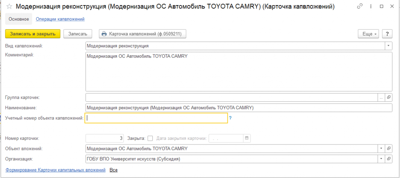Choose Группа карточек with ellipsis button

click(x=381, y=97)
